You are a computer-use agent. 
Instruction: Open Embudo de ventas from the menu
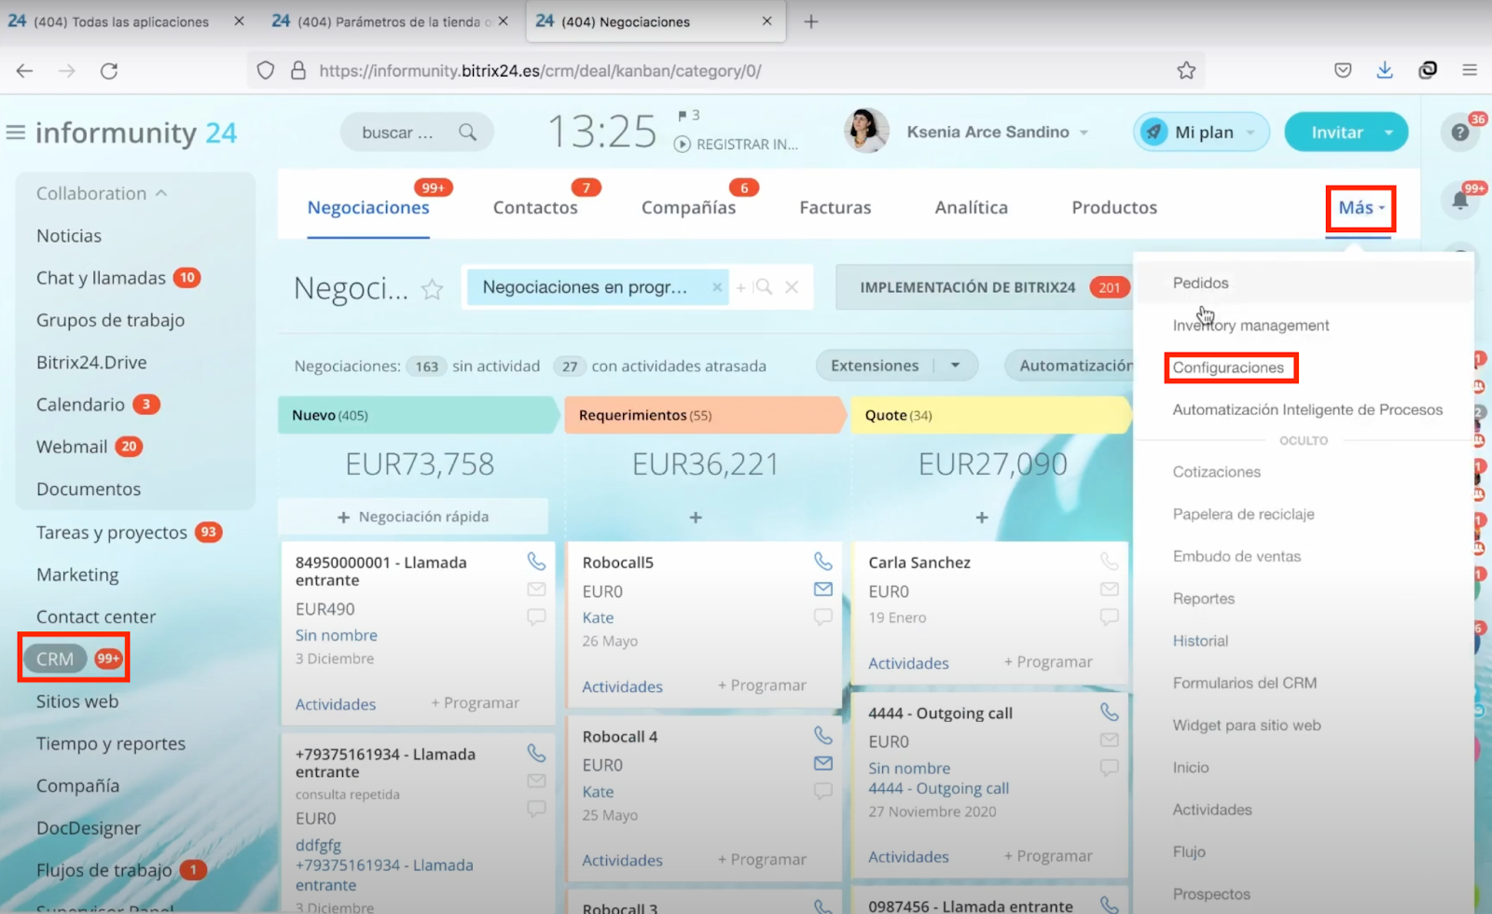1236,556
